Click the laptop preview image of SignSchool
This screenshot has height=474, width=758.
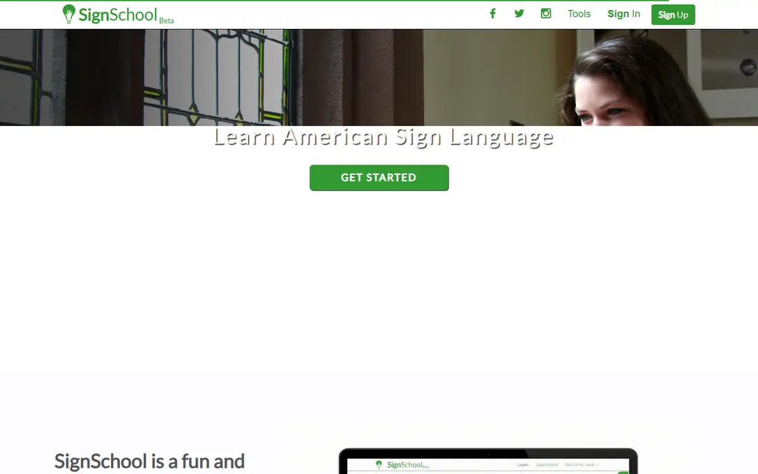click(x=489, y=461)
